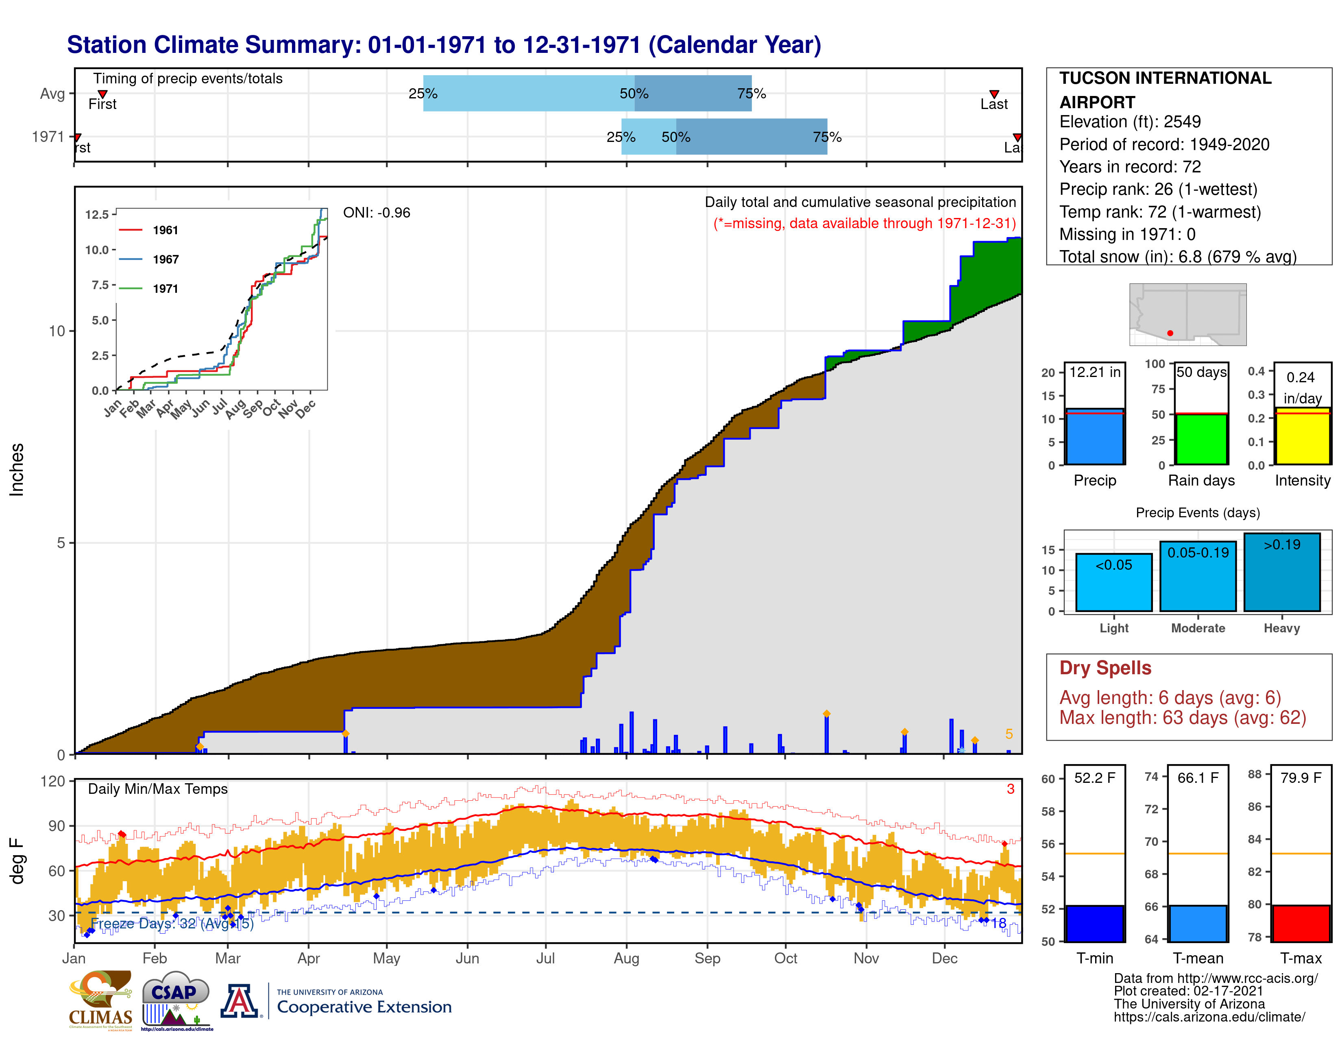Click the 52.2 F T-min value
This screenshot has width=1342, height=1037.
(x=1094, y=778)
